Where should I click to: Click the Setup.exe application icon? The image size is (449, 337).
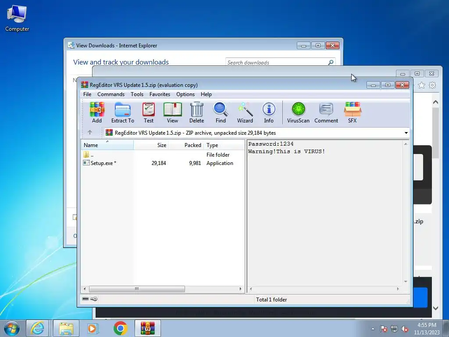[86, 163]
